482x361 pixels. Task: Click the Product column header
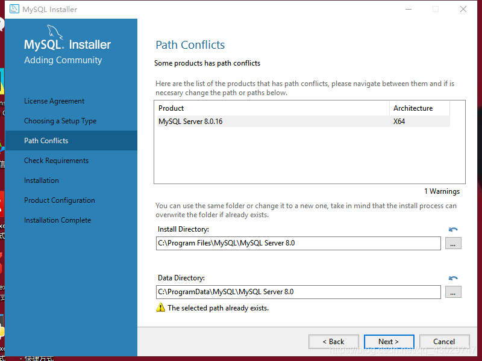coord(273,108)
